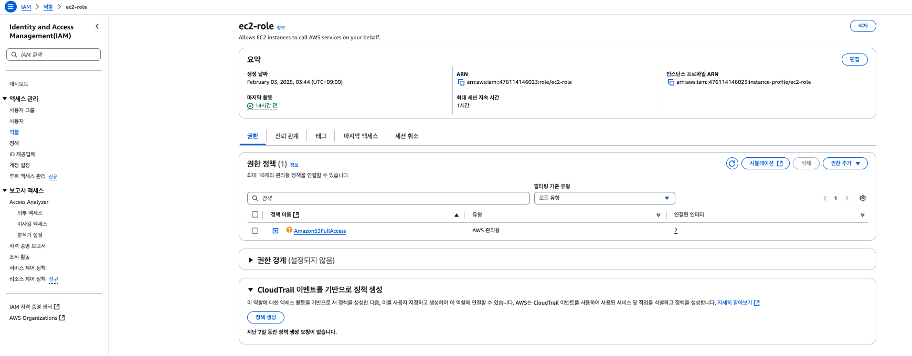Focus the IAM 검색 search field
The image size is (912, 356).
point(54,55)
